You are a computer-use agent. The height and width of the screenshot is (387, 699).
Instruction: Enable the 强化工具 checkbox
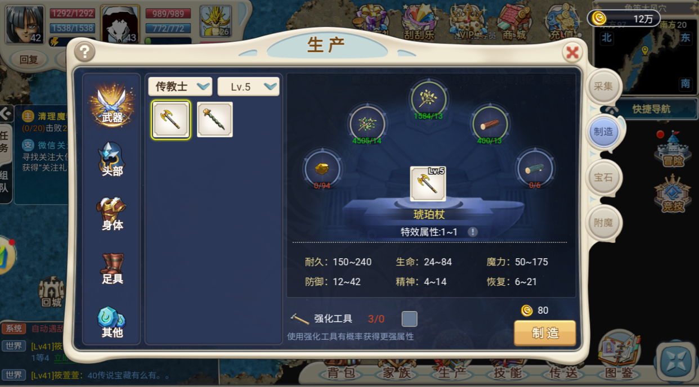(409, 319)
